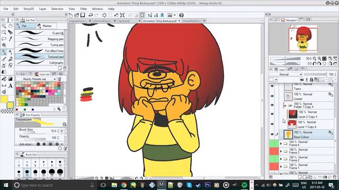This screenshot has width=339, height=190.
Task: Open the File menu
Action: pyautogui.click(x=6, y=9)
